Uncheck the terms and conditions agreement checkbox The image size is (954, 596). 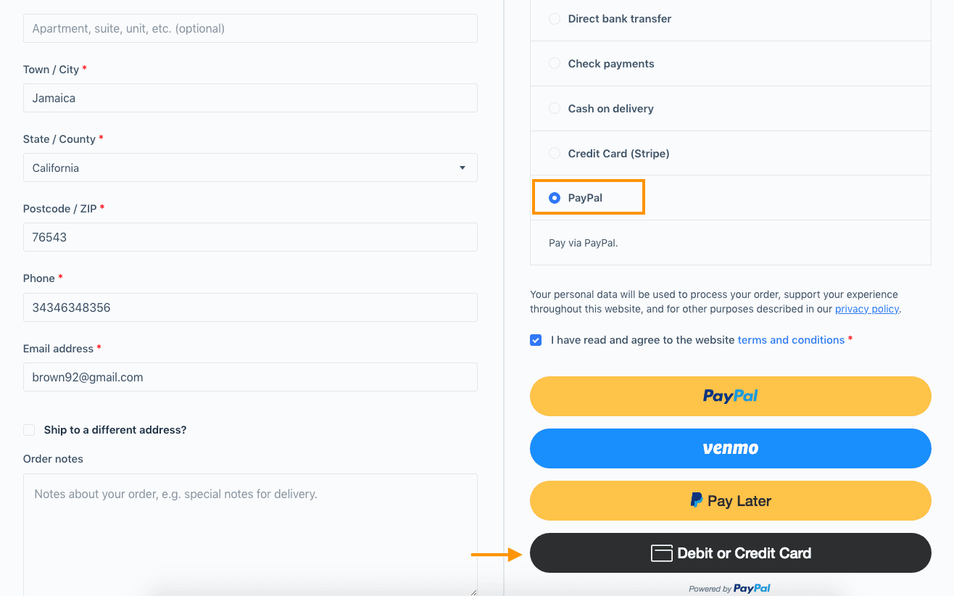536,340
